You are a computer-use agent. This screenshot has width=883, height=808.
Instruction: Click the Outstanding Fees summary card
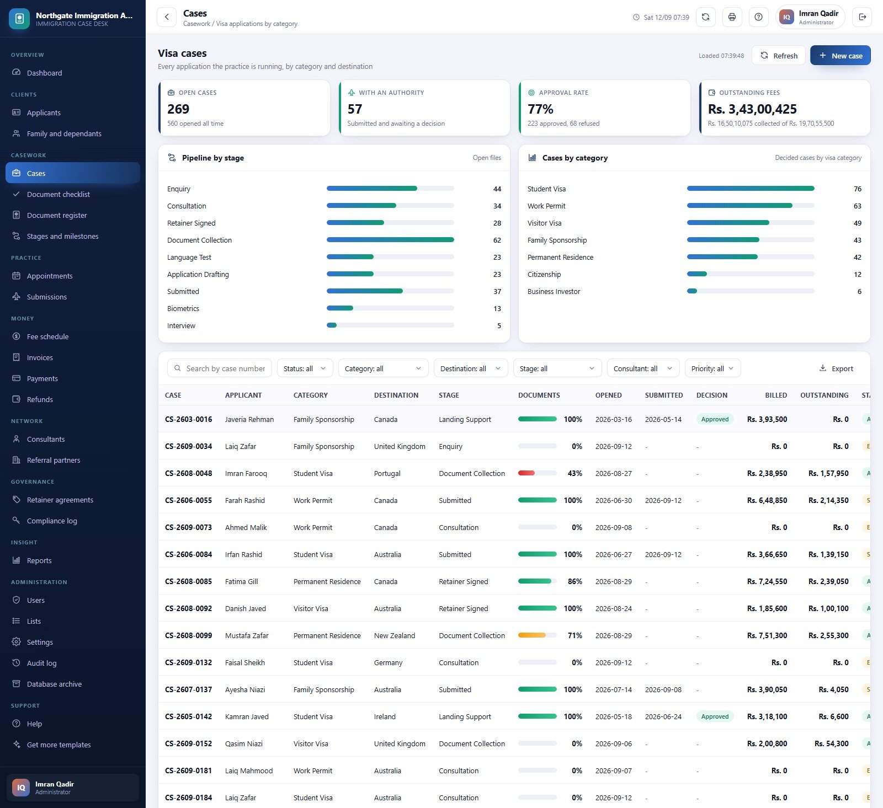(785, 108)
